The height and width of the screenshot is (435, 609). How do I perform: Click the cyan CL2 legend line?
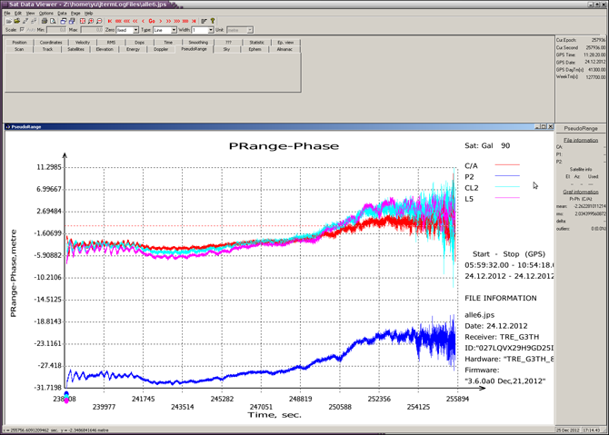(x=507, y=187)
